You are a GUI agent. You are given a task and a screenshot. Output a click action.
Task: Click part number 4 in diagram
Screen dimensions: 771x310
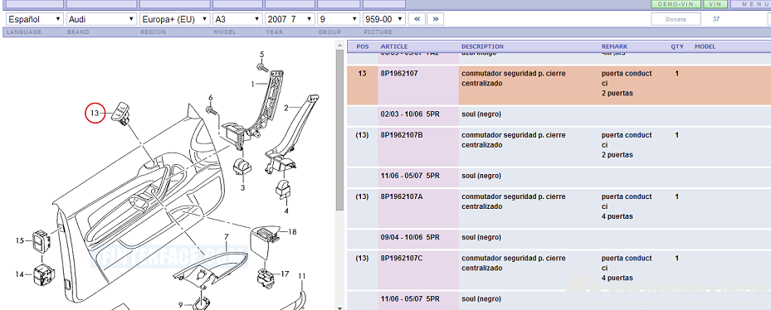click(x=286, y=211)
